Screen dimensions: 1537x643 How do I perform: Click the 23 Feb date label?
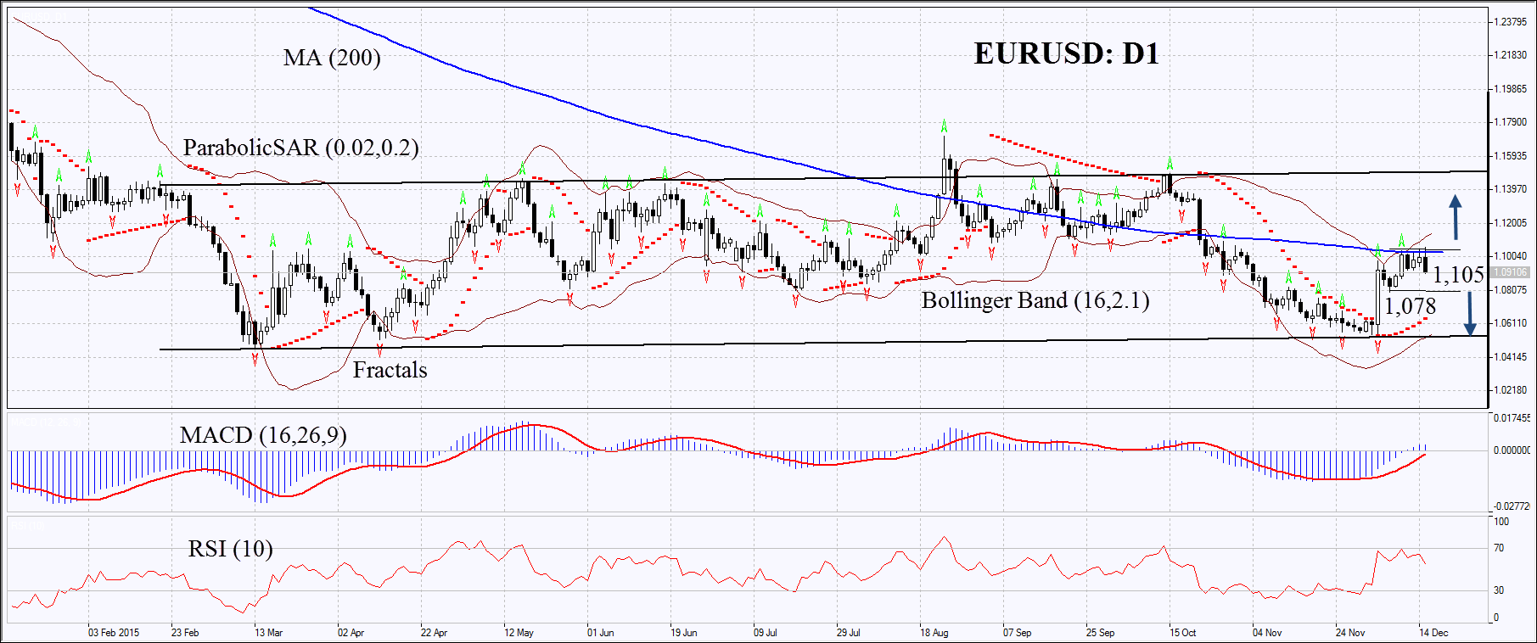(x=185, y=633)
